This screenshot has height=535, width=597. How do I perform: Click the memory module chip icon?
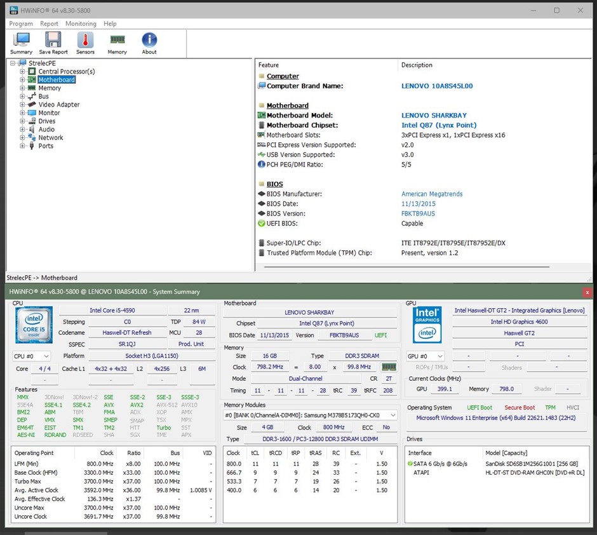(x=388, y=367)
